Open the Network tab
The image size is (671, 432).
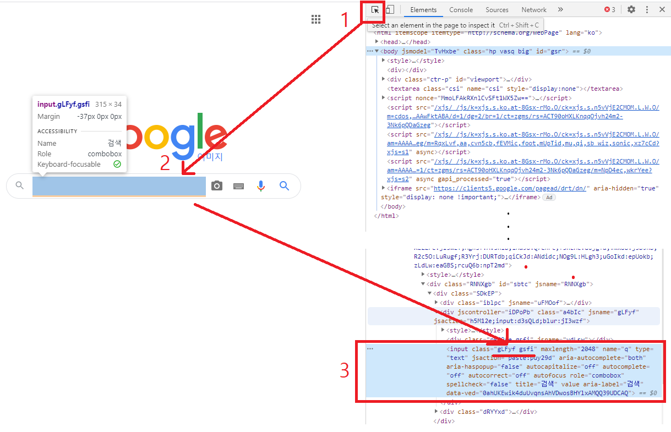click(x=534, y=10)
